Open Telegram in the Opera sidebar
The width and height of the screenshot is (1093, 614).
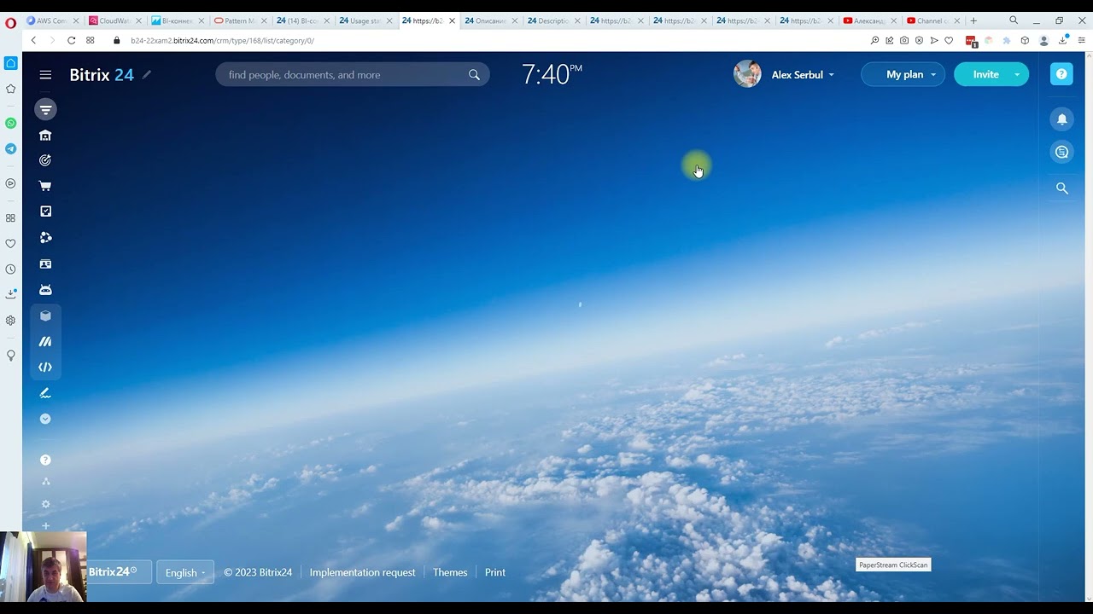10,148
